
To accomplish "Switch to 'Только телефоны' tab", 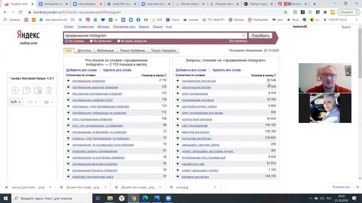I will [132, 50].
